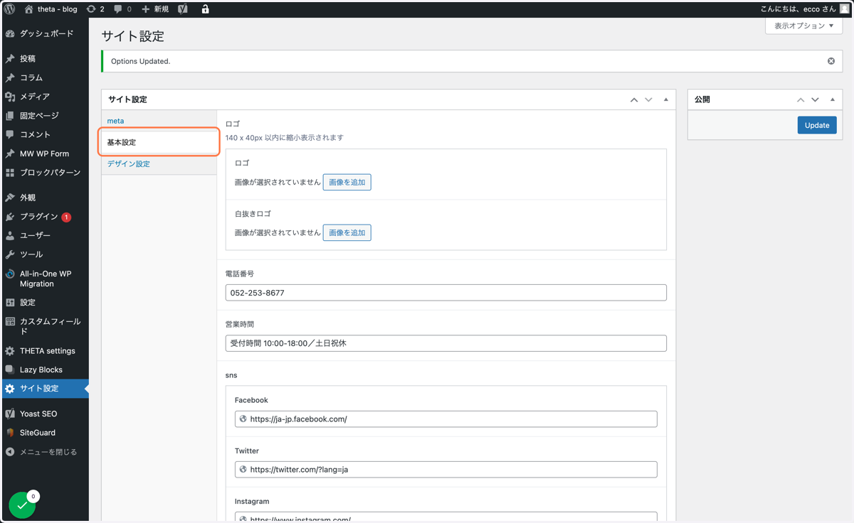Image resolution: width=854 pixels, height=523 pixels.
Task: Click the brush icon beside 外観
Action: [x=10, y=198]
